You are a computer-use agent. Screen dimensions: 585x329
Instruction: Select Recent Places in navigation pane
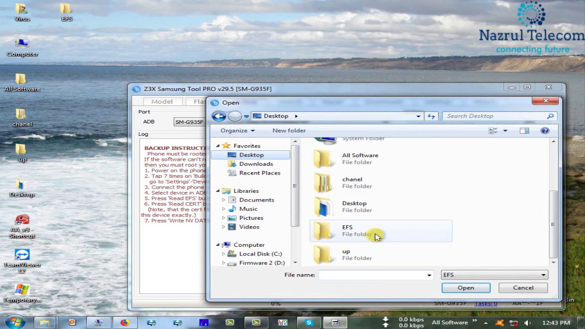coord(260,173)
